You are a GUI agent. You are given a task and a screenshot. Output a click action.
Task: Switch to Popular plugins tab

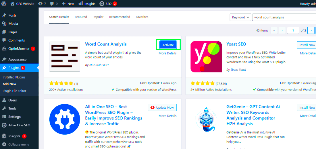point(98,17)
